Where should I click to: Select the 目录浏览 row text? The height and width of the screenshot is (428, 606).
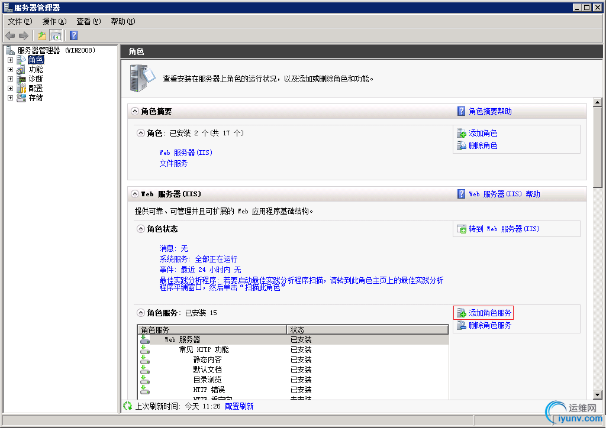tap(208, 380)
